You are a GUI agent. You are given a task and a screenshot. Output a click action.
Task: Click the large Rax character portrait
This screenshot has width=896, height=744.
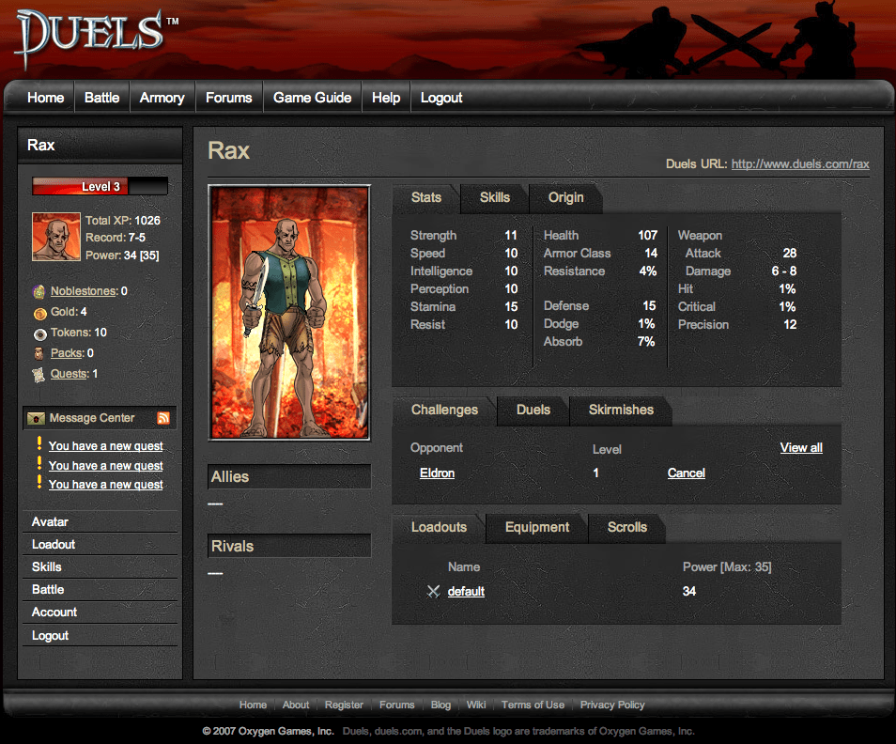click(289, 313)
